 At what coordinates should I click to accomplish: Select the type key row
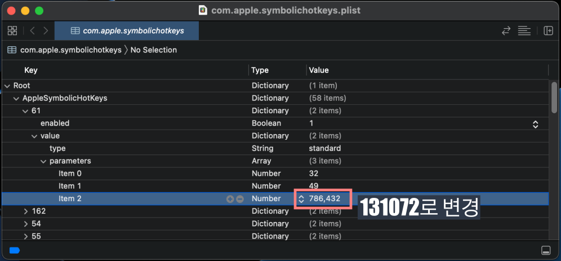click(x=275, y=148)
